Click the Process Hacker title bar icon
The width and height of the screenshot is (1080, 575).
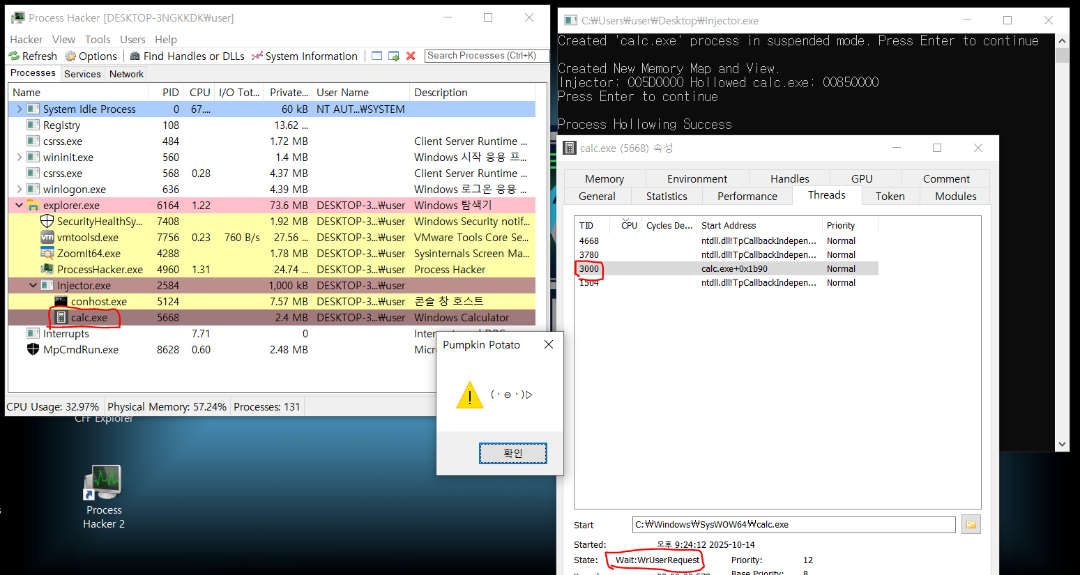tap(17, 17)
